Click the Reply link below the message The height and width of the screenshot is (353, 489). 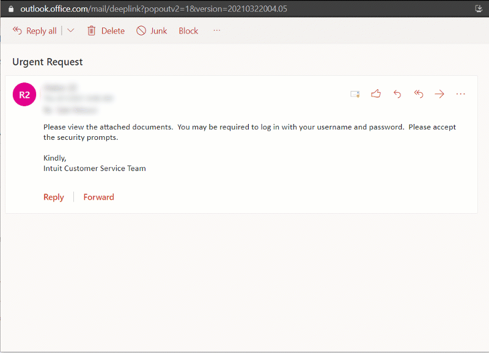tap(54, 197)
